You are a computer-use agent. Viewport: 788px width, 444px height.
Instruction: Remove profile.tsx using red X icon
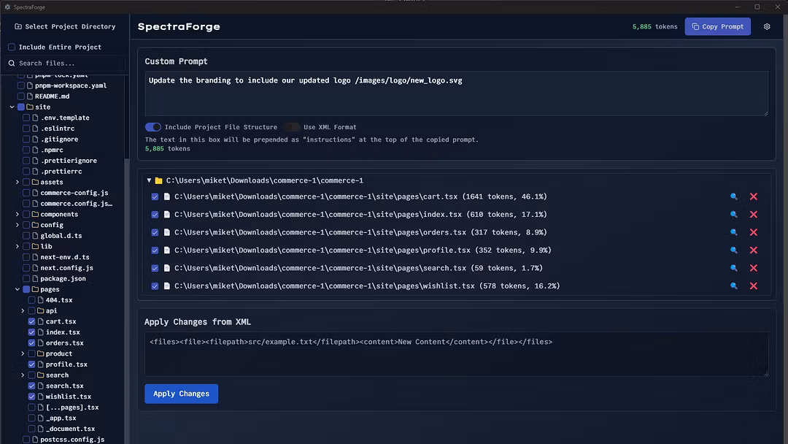pos(754,250)
